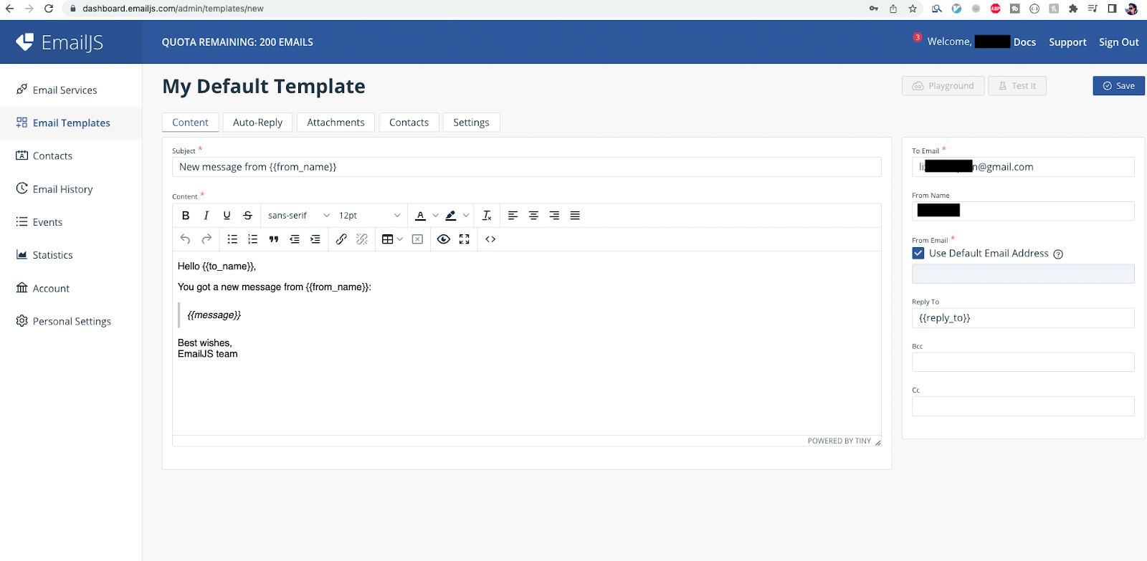
Task: Open the text color picker arrow
Action: 435,216
